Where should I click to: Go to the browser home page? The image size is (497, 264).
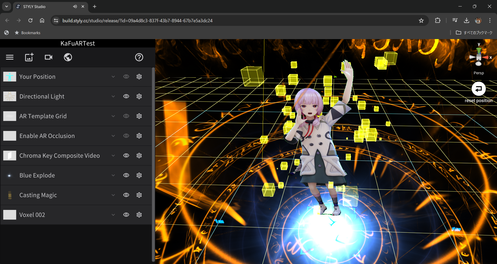click(x=42, y=20)
